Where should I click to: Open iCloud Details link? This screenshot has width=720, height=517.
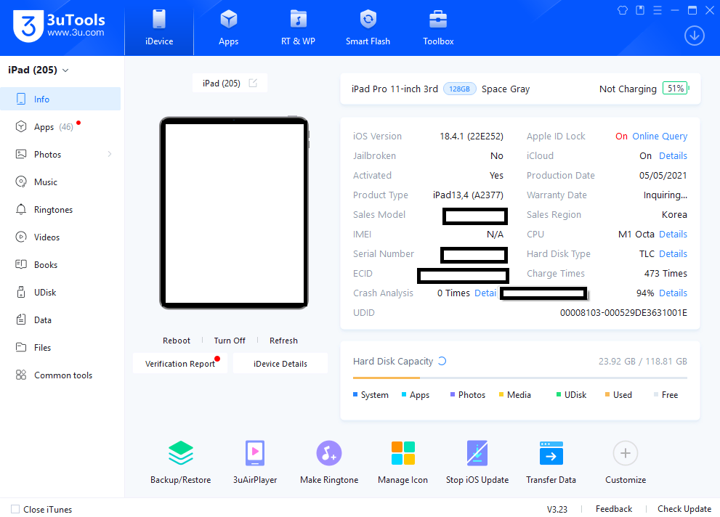pyautogui.click(x=673, y=156)
